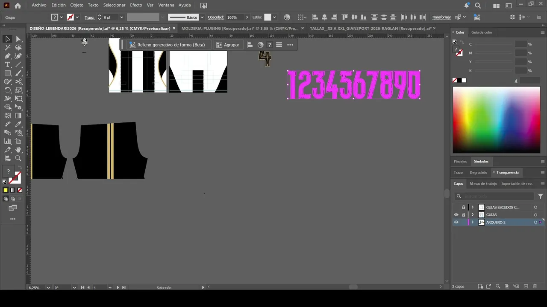Click the create new layer icon
This screenshot has height=307, width=547.
tap(526, 287)
